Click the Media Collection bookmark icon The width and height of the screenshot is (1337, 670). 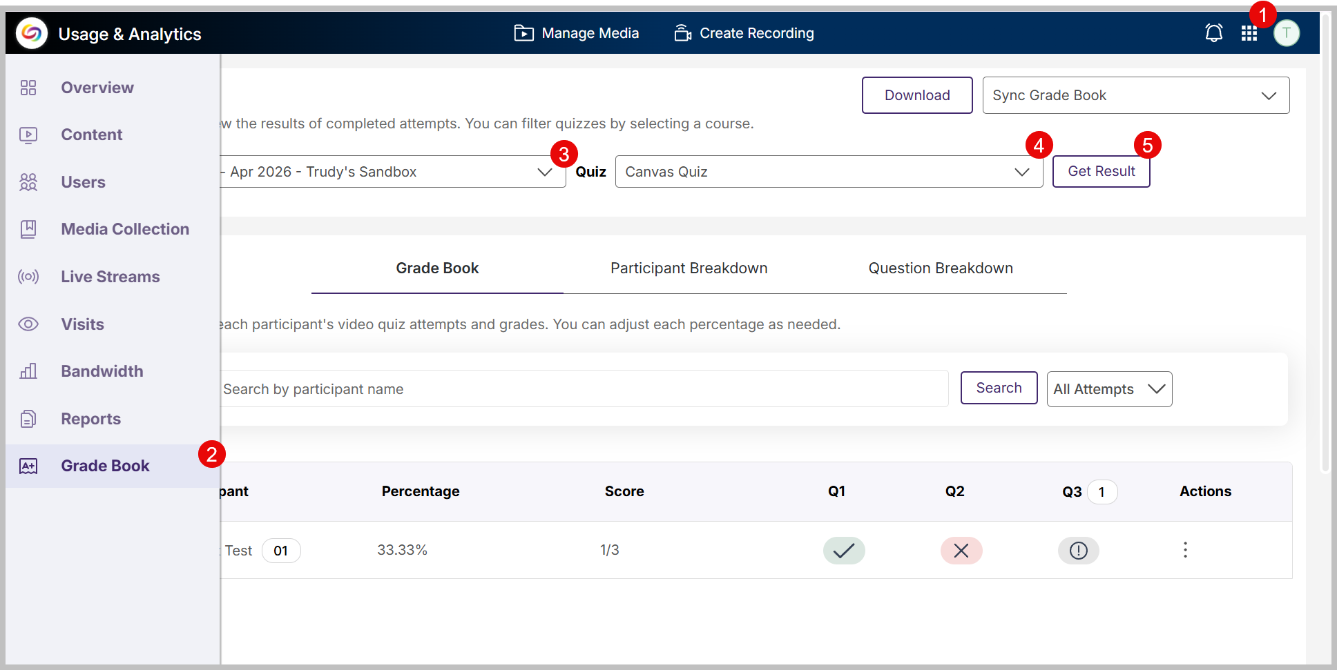(28, 229)
